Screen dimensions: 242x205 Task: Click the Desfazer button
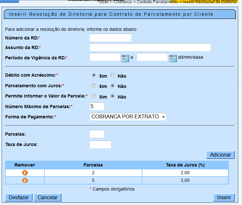coord(19,198)
